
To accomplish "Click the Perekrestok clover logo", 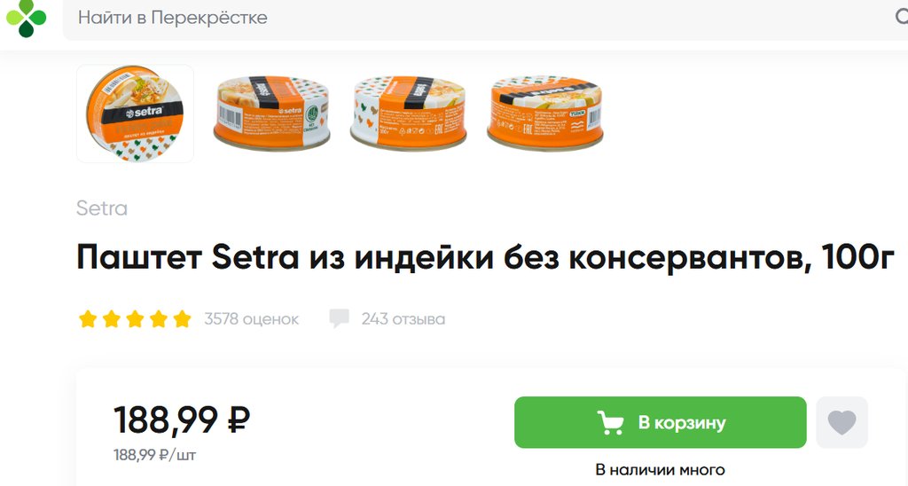I will click(26, 18).
